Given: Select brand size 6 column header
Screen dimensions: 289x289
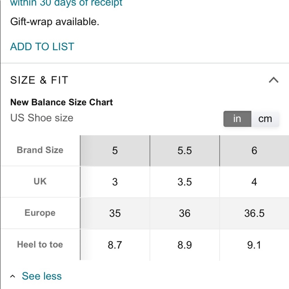Looking at the screenshot, I should (254, 150).
